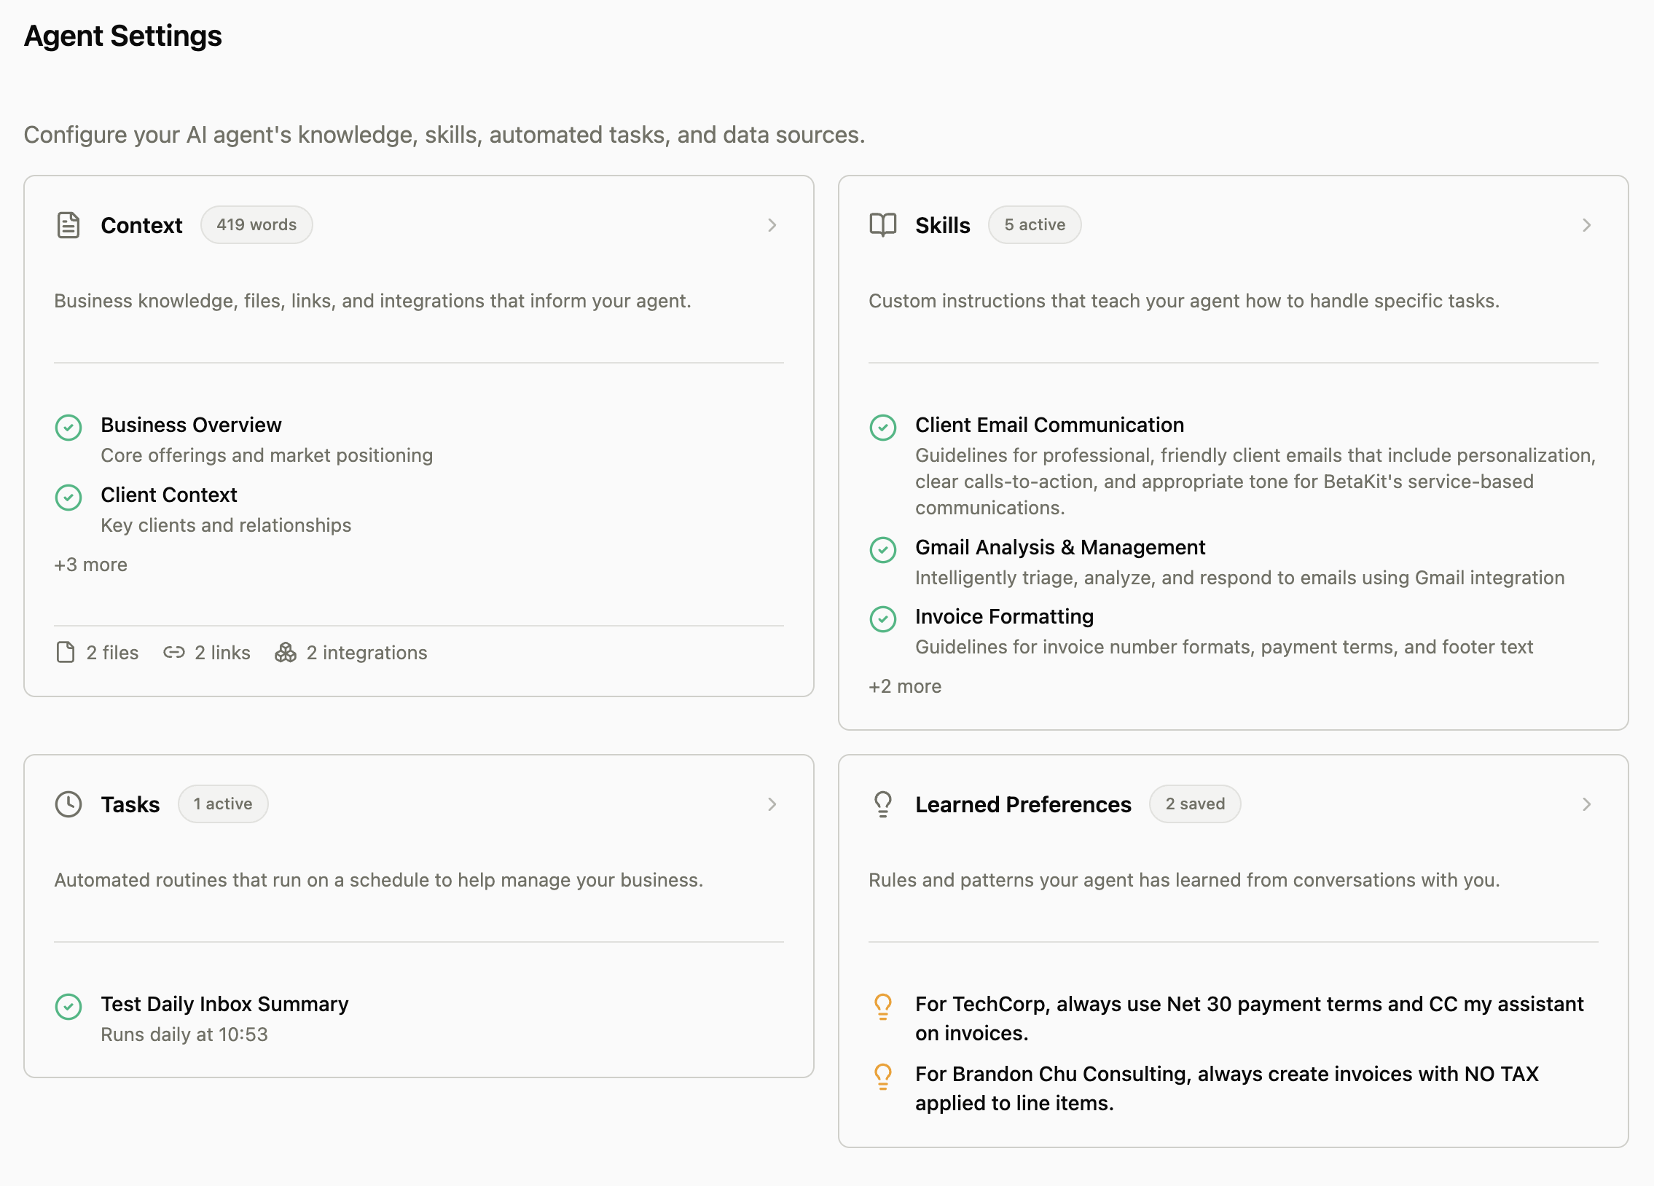This screenshot has height=1186, width=1654.
Task: Open the Skills panel via its chevron
Action: point(1587,225)
